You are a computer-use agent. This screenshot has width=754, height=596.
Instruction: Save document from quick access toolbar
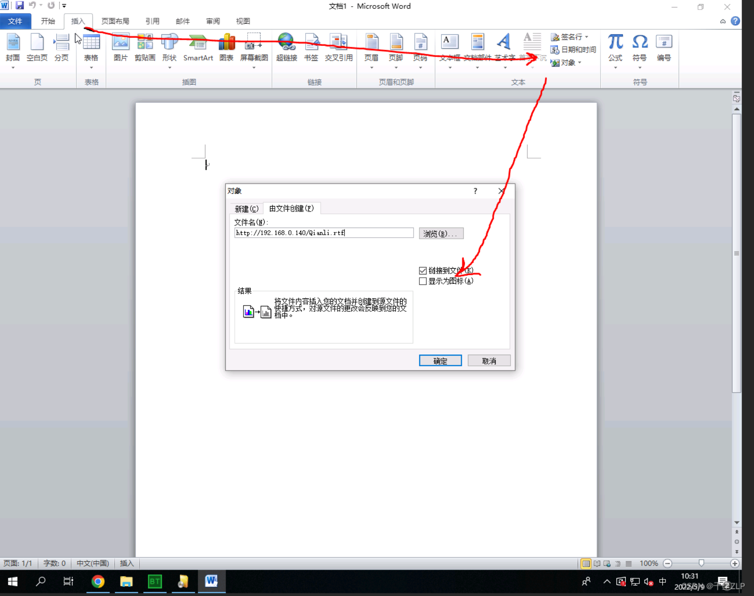tap(19, 5)
